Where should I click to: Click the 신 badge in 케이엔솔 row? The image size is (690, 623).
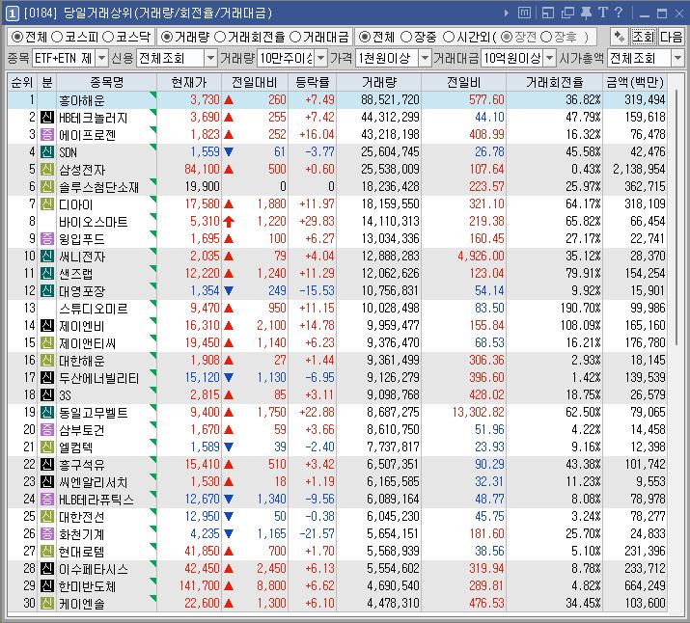pyautogui.click(x=47, y=603)
